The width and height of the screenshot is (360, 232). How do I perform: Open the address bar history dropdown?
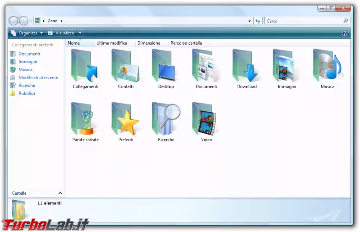[250, 21]
